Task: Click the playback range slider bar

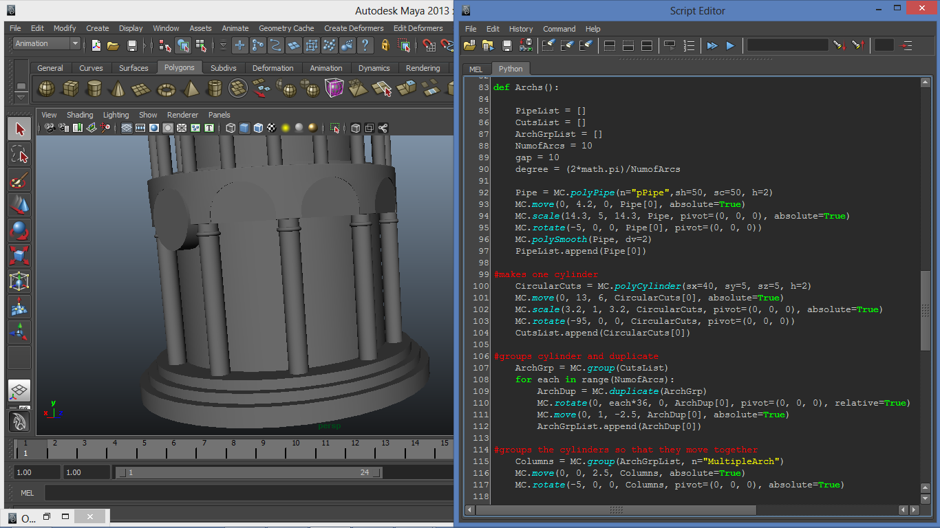Action: click(x=248, y=473)
